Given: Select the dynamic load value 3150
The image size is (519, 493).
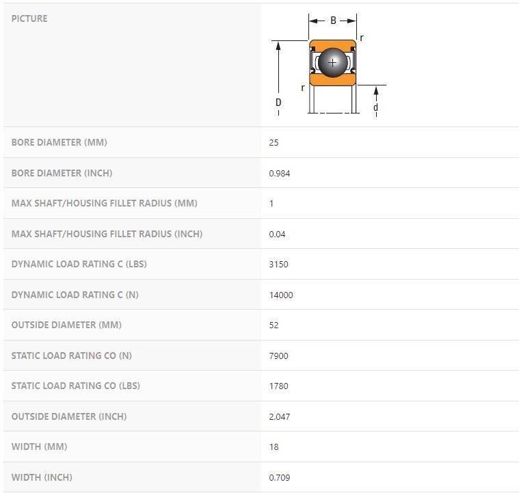Looking at the screenshot, I should tap(279, 264).
